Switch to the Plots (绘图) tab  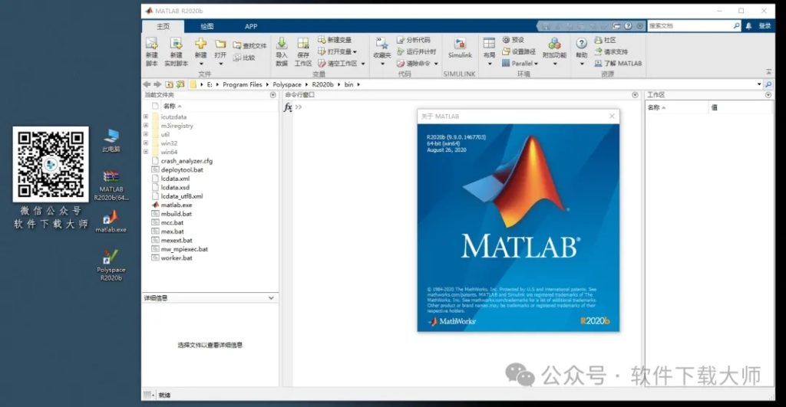pos(207,26)
